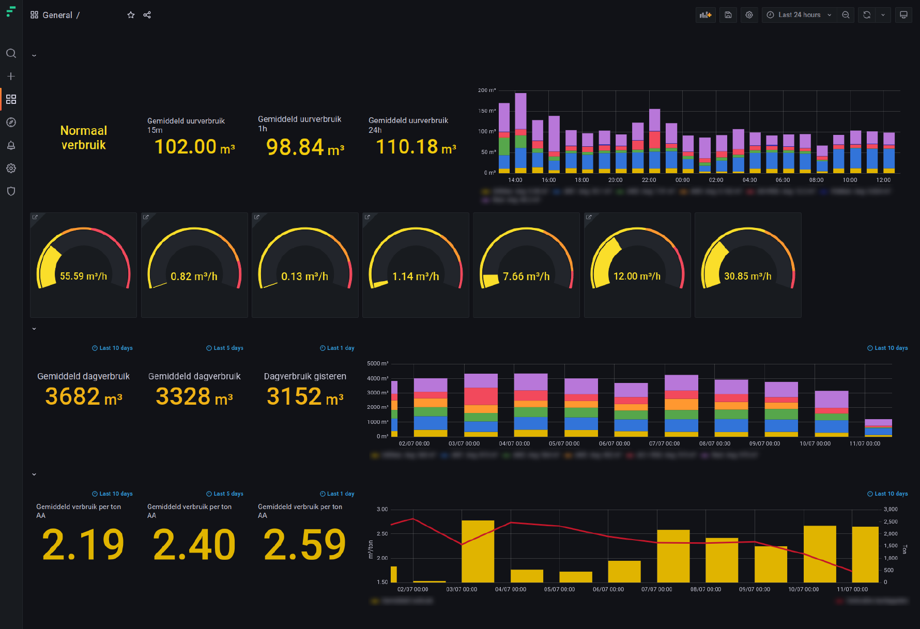Open the 55.59 m³/h gauge panel link

(x=35, y=217)
